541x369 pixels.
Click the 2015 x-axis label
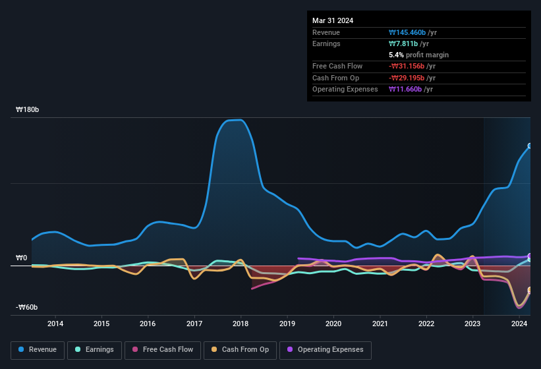101,324
